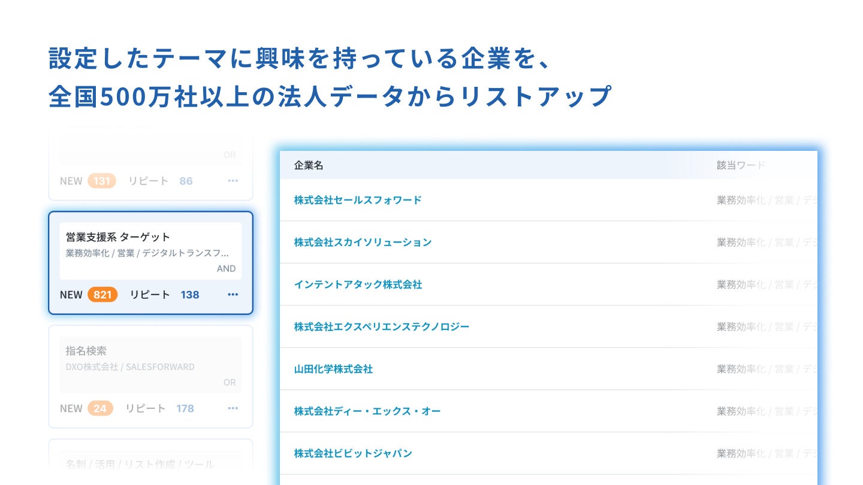Click the NEW 131 badge

[x=102, y=181]
